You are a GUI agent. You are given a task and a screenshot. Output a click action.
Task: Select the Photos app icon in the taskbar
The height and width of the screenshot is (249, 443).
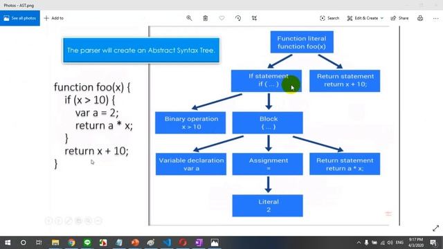[215, 243]
